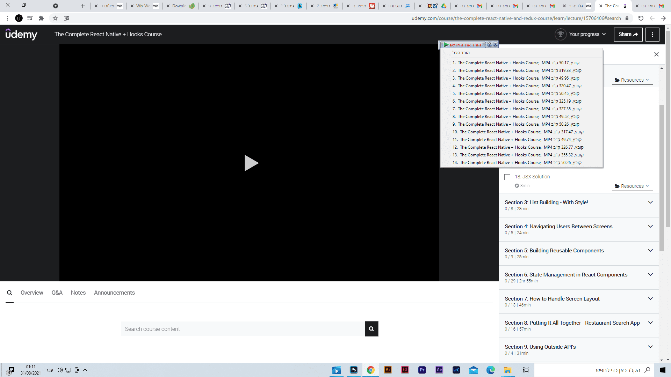Open Resources dropdown under JSX Solution
Image resolution: width=671 pixels, height=377 pixels.
pos(632,186)
